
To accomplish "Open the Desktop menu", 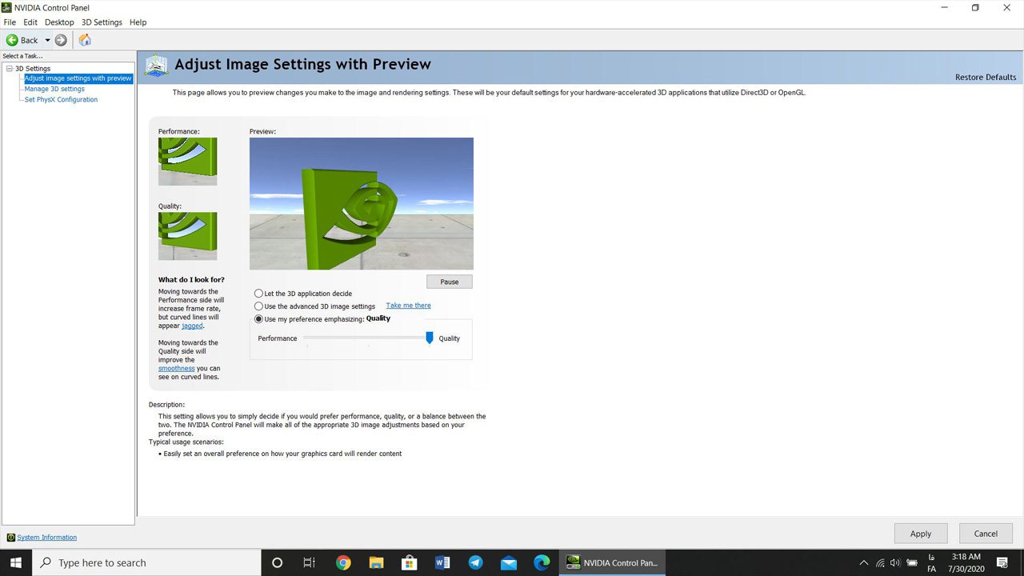I will [x=59, y=22].
